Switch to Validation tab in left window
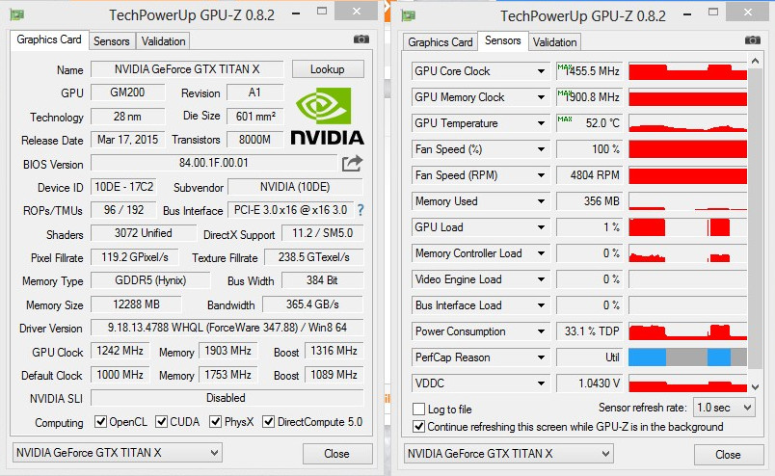The height and width of the screenshot is (476, 775). pyautogui.click(x=163, y=40)
